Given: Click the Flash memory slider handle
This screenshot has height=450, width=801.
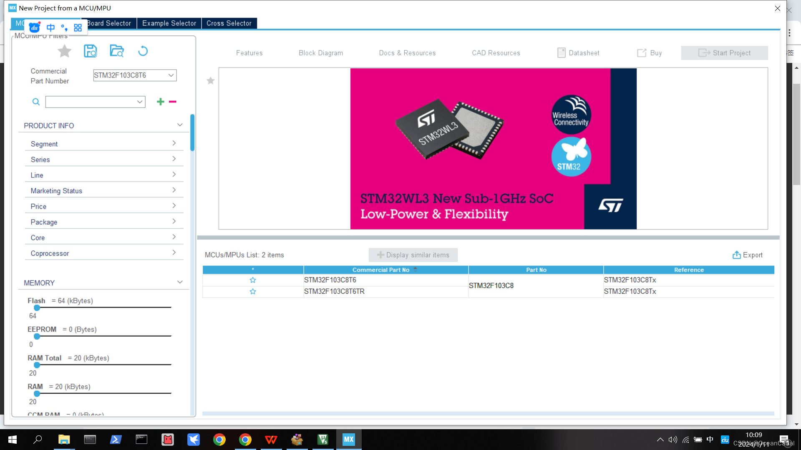Looking at the screenshot, I should pyautogui.click(x=37, y=307).
